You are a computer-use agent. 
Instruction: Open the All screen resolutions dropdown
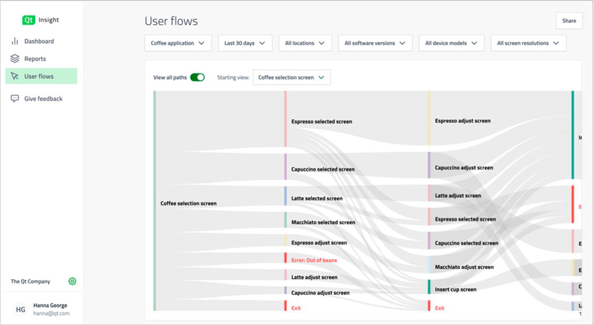click(528, 43)
